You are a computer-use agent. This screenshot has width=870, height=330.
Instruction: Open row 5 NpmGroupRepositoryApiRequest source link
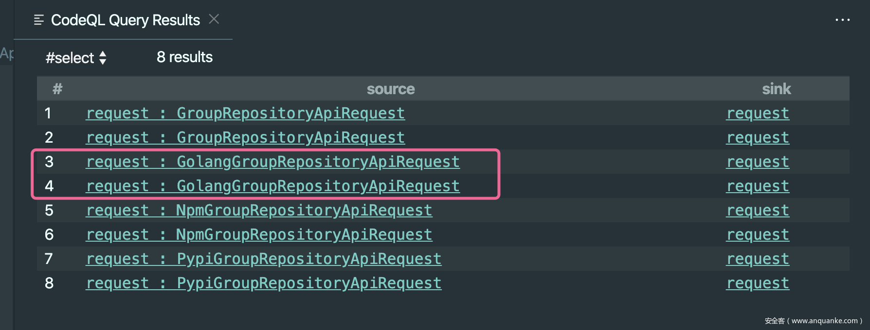click(x=259, y=210)
